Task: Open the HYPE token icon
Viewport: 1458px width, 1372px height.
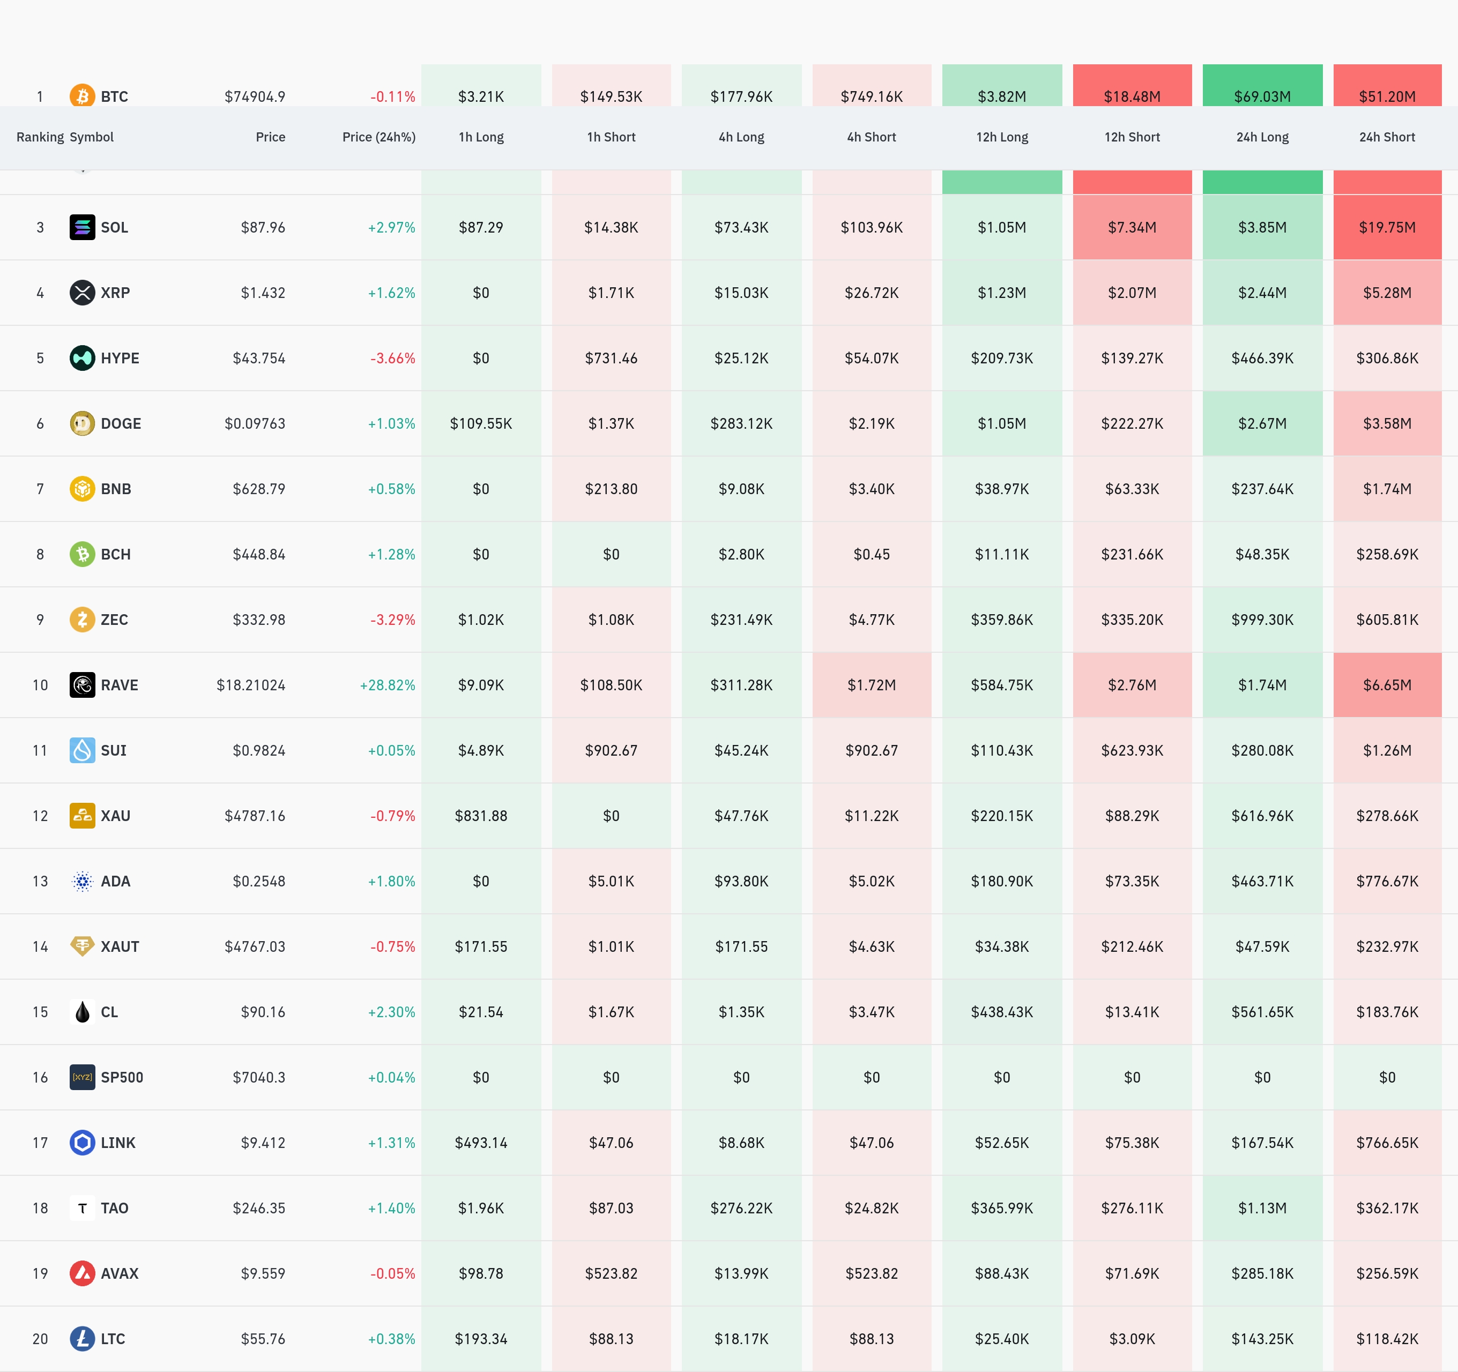Action: point(82,358)
